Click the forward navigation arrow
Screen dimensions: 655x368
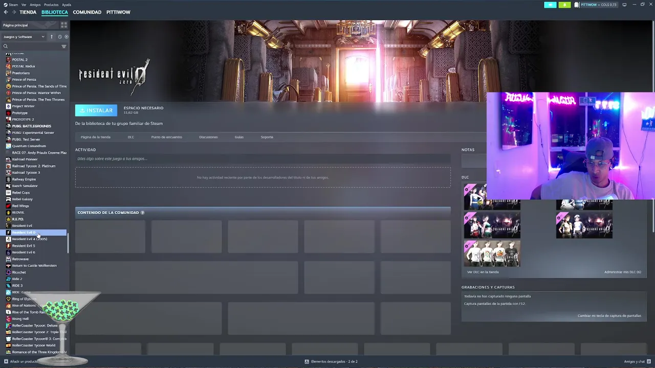tap(13, 12)
